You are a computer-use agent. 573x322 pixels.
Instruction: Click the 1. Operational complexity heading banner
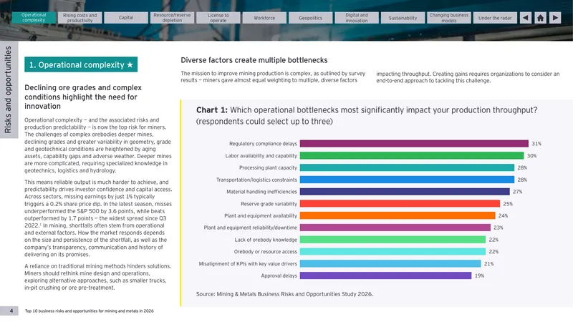point(81,64)
